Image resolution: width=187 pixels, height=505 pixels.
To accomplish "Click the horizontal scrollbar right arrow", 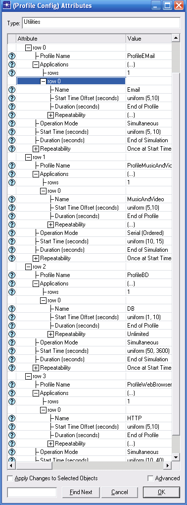I will [168, 465].
